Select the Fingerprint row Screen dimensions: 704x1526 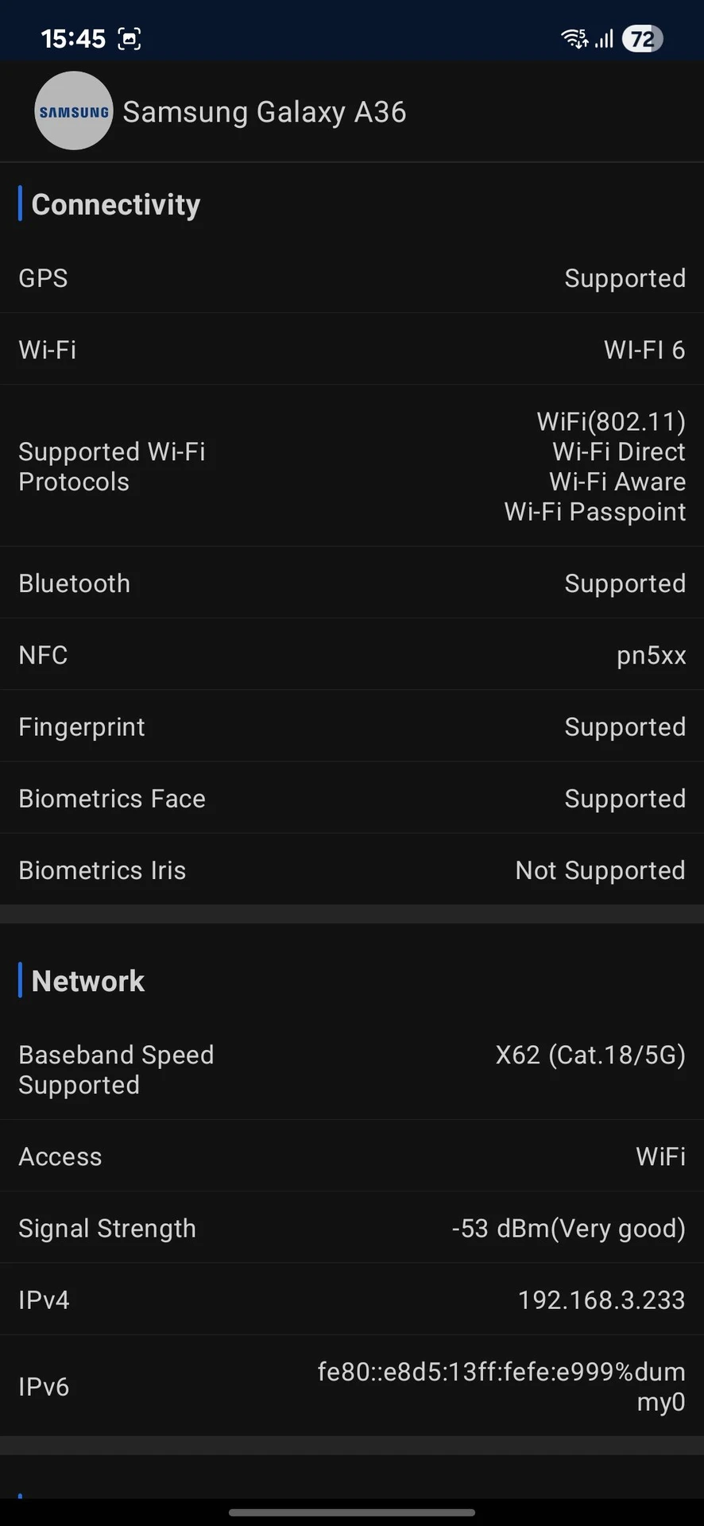[352, 726]
